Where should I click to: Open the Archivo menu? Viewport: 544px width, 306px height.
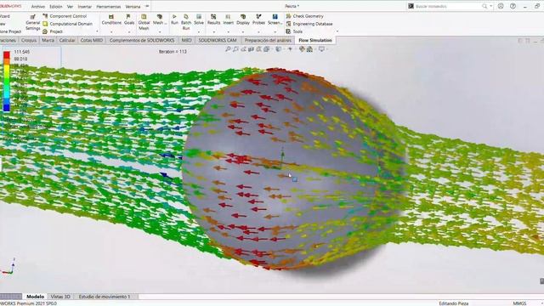click(37, 7)
